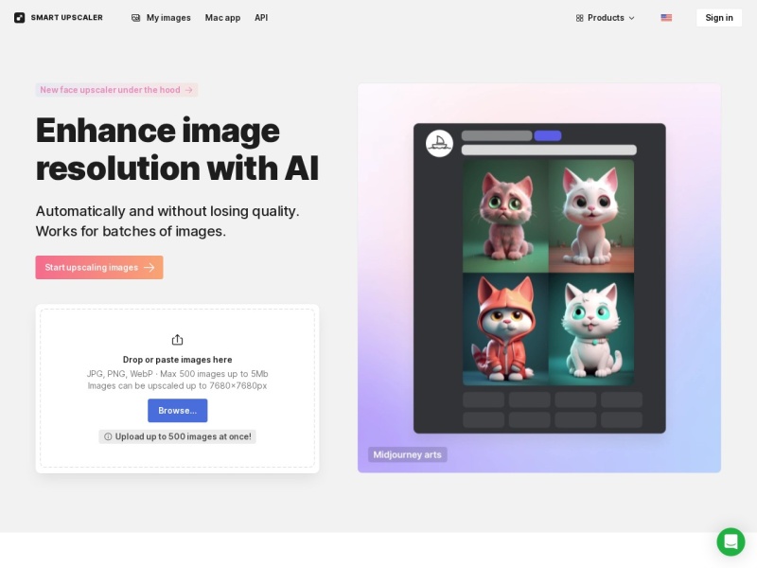This screenshot has width=757, height=568.
Task: Go to the API menu item
Action: pyautogui.click(x=261, y=18)
